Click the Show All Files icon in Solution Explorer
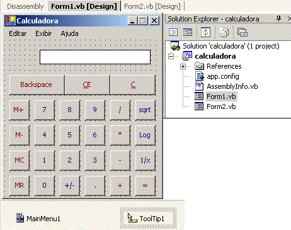This screenshot has height=230, width=291. 224,32
